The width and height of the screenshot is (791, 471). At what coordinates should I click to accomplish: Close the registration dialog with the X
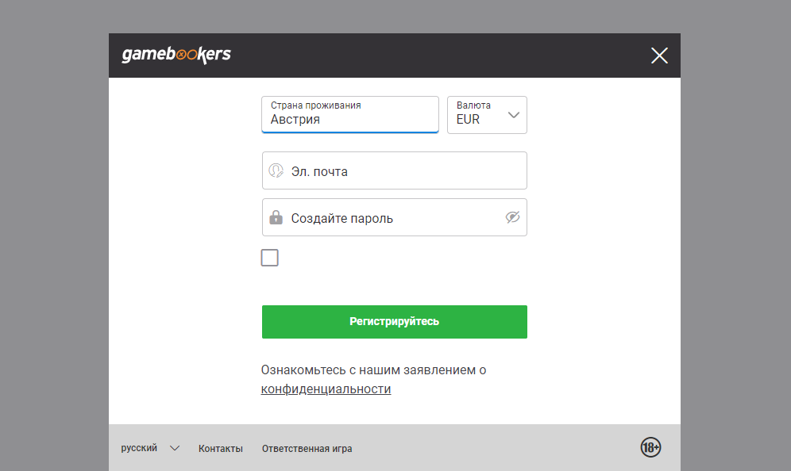click(659, 56)
